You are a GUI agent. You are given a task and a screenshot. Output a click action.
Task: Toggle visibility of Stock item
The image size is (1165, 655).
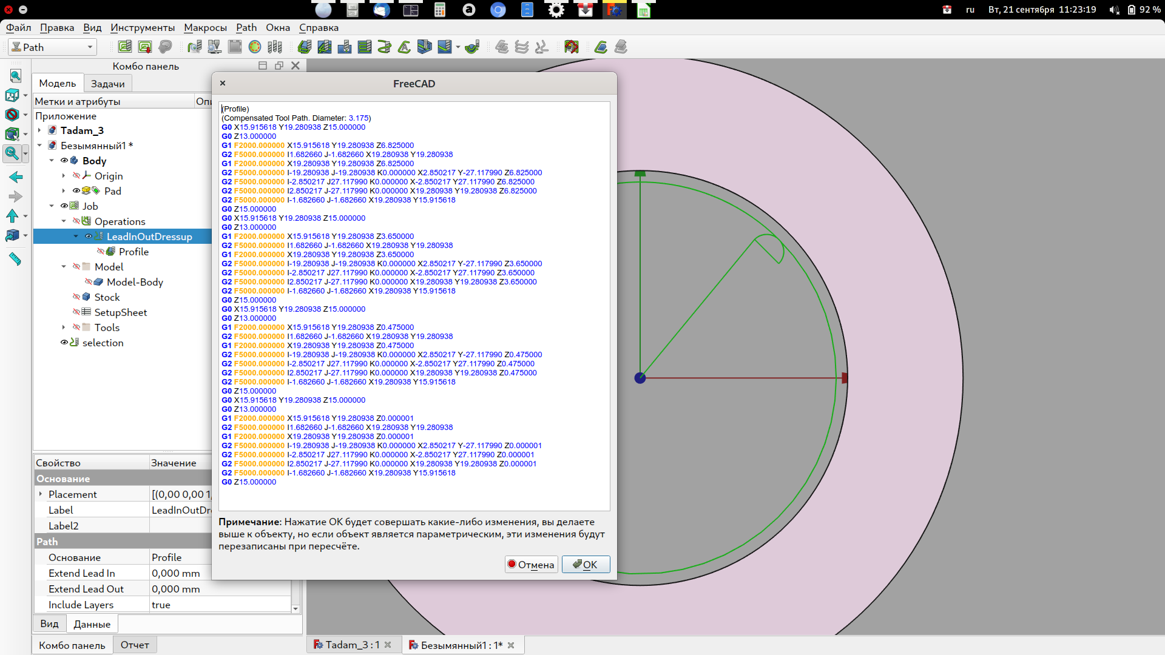click(76, 297)
